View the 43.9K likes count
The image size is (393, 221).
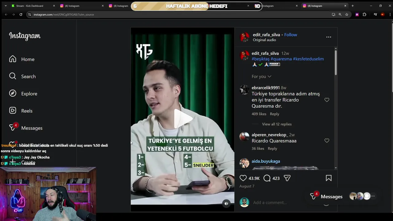pyautogui.click(x=254, y=178)
